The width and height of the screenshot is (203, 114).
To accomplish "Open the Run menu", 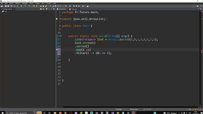I will [43, 3].
